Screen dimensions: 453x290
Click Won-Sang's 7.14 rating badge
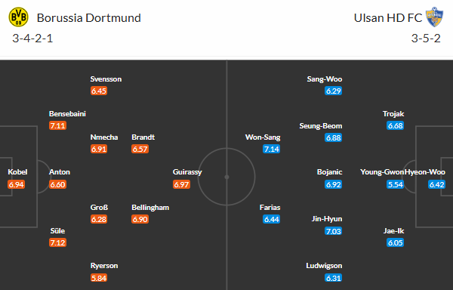pyautogui.click(x=272, y=149)
